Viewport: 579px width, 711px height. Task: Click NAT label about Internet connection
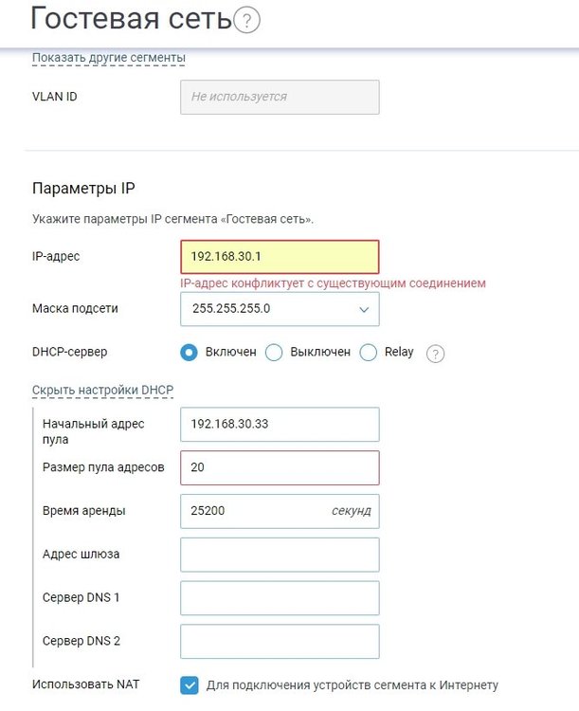point(353,685)
